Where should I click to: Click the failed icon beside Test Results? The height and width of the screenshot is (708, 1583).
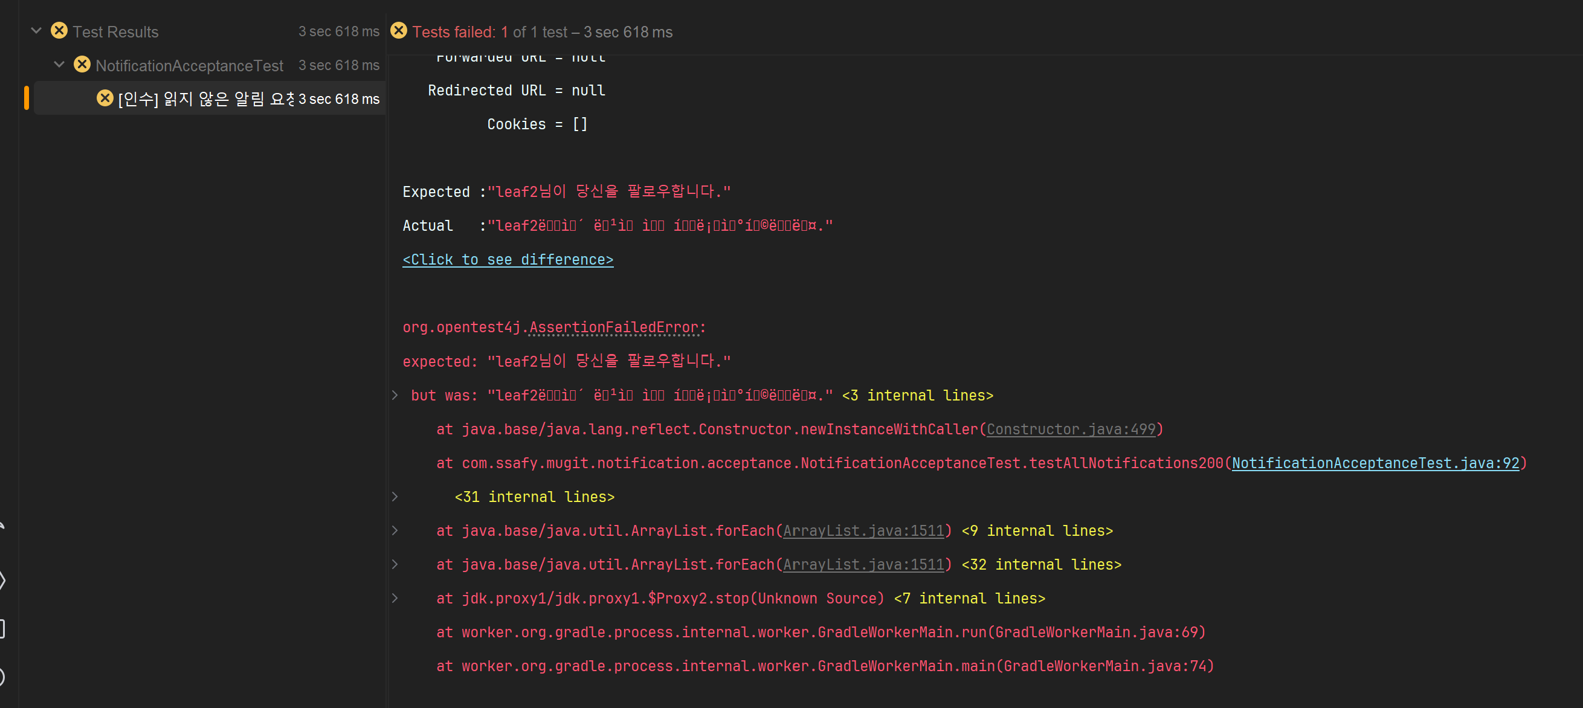coord(59,31)
